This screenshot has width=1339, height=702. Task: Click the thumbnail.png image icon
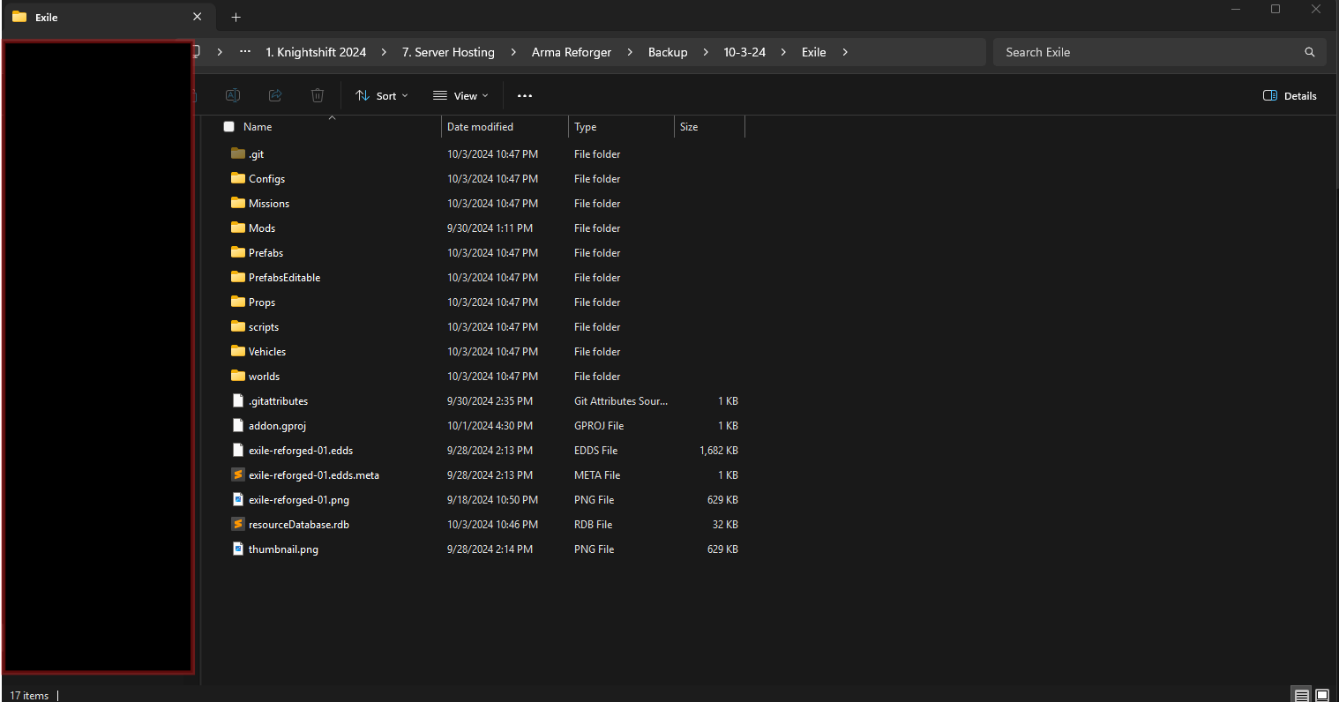237,549
